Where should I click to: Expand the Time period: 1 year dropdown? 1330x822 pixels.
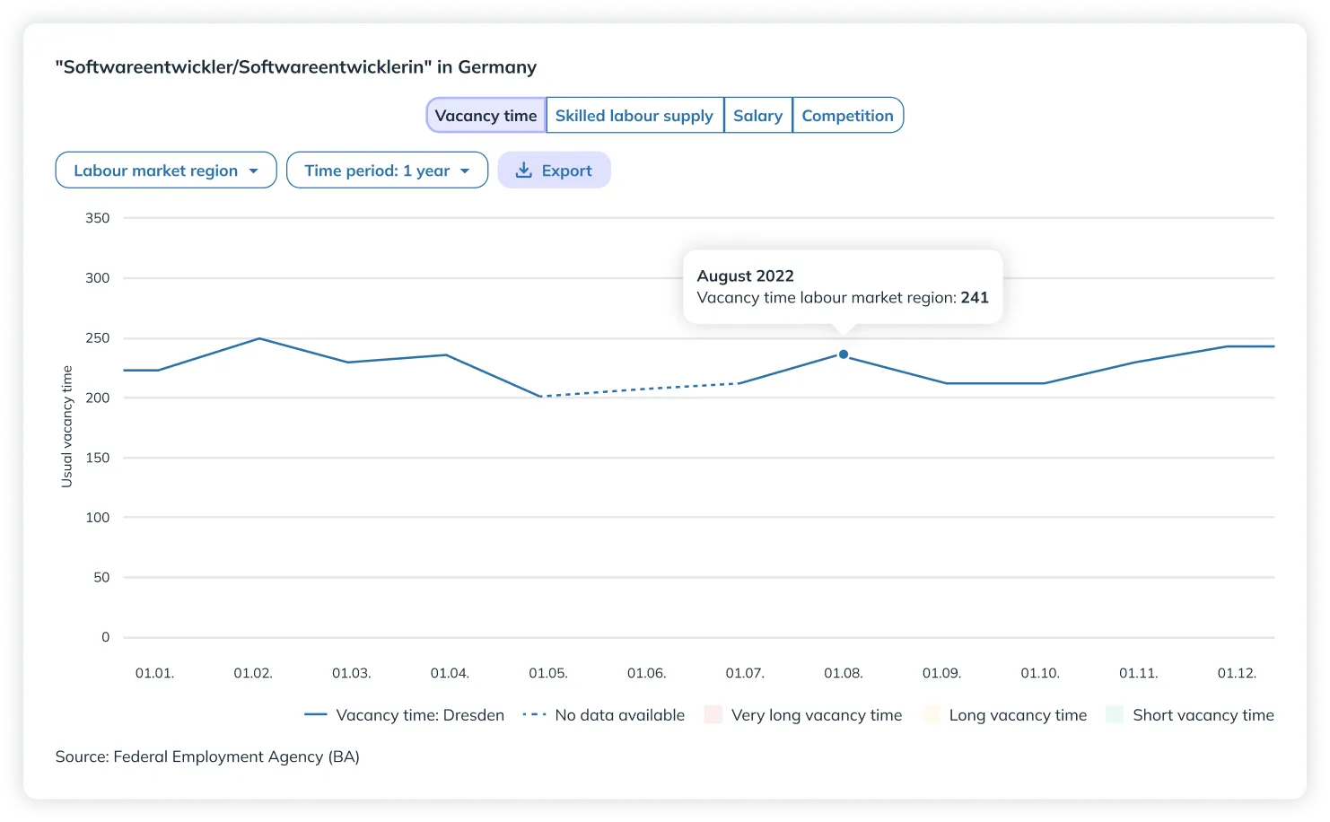(387, 171)
